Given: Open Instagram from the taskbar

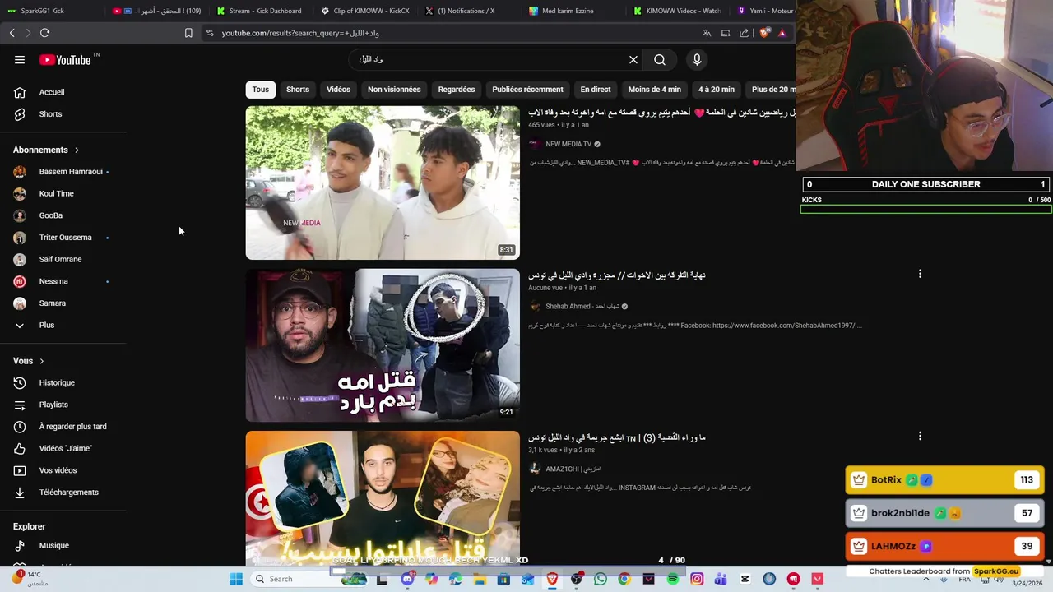Looking at the screenshot, I should tap(697, 579).
